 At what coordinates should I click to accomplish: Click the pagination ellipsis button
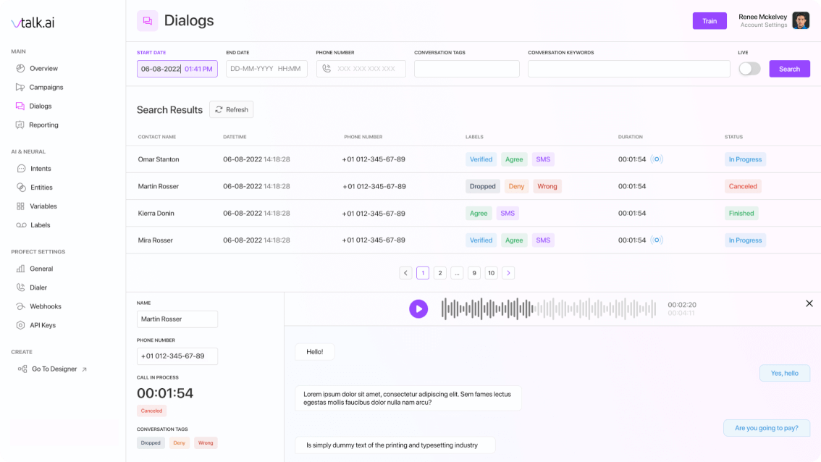(x=457, y=273)
